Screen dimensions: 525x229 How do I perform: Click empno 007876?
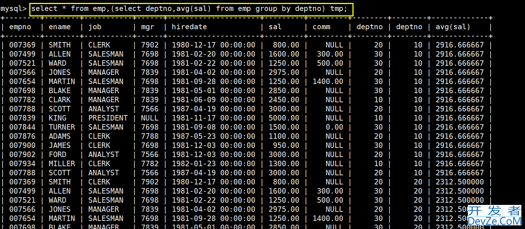pyautogui.click(x=22, y=136)
